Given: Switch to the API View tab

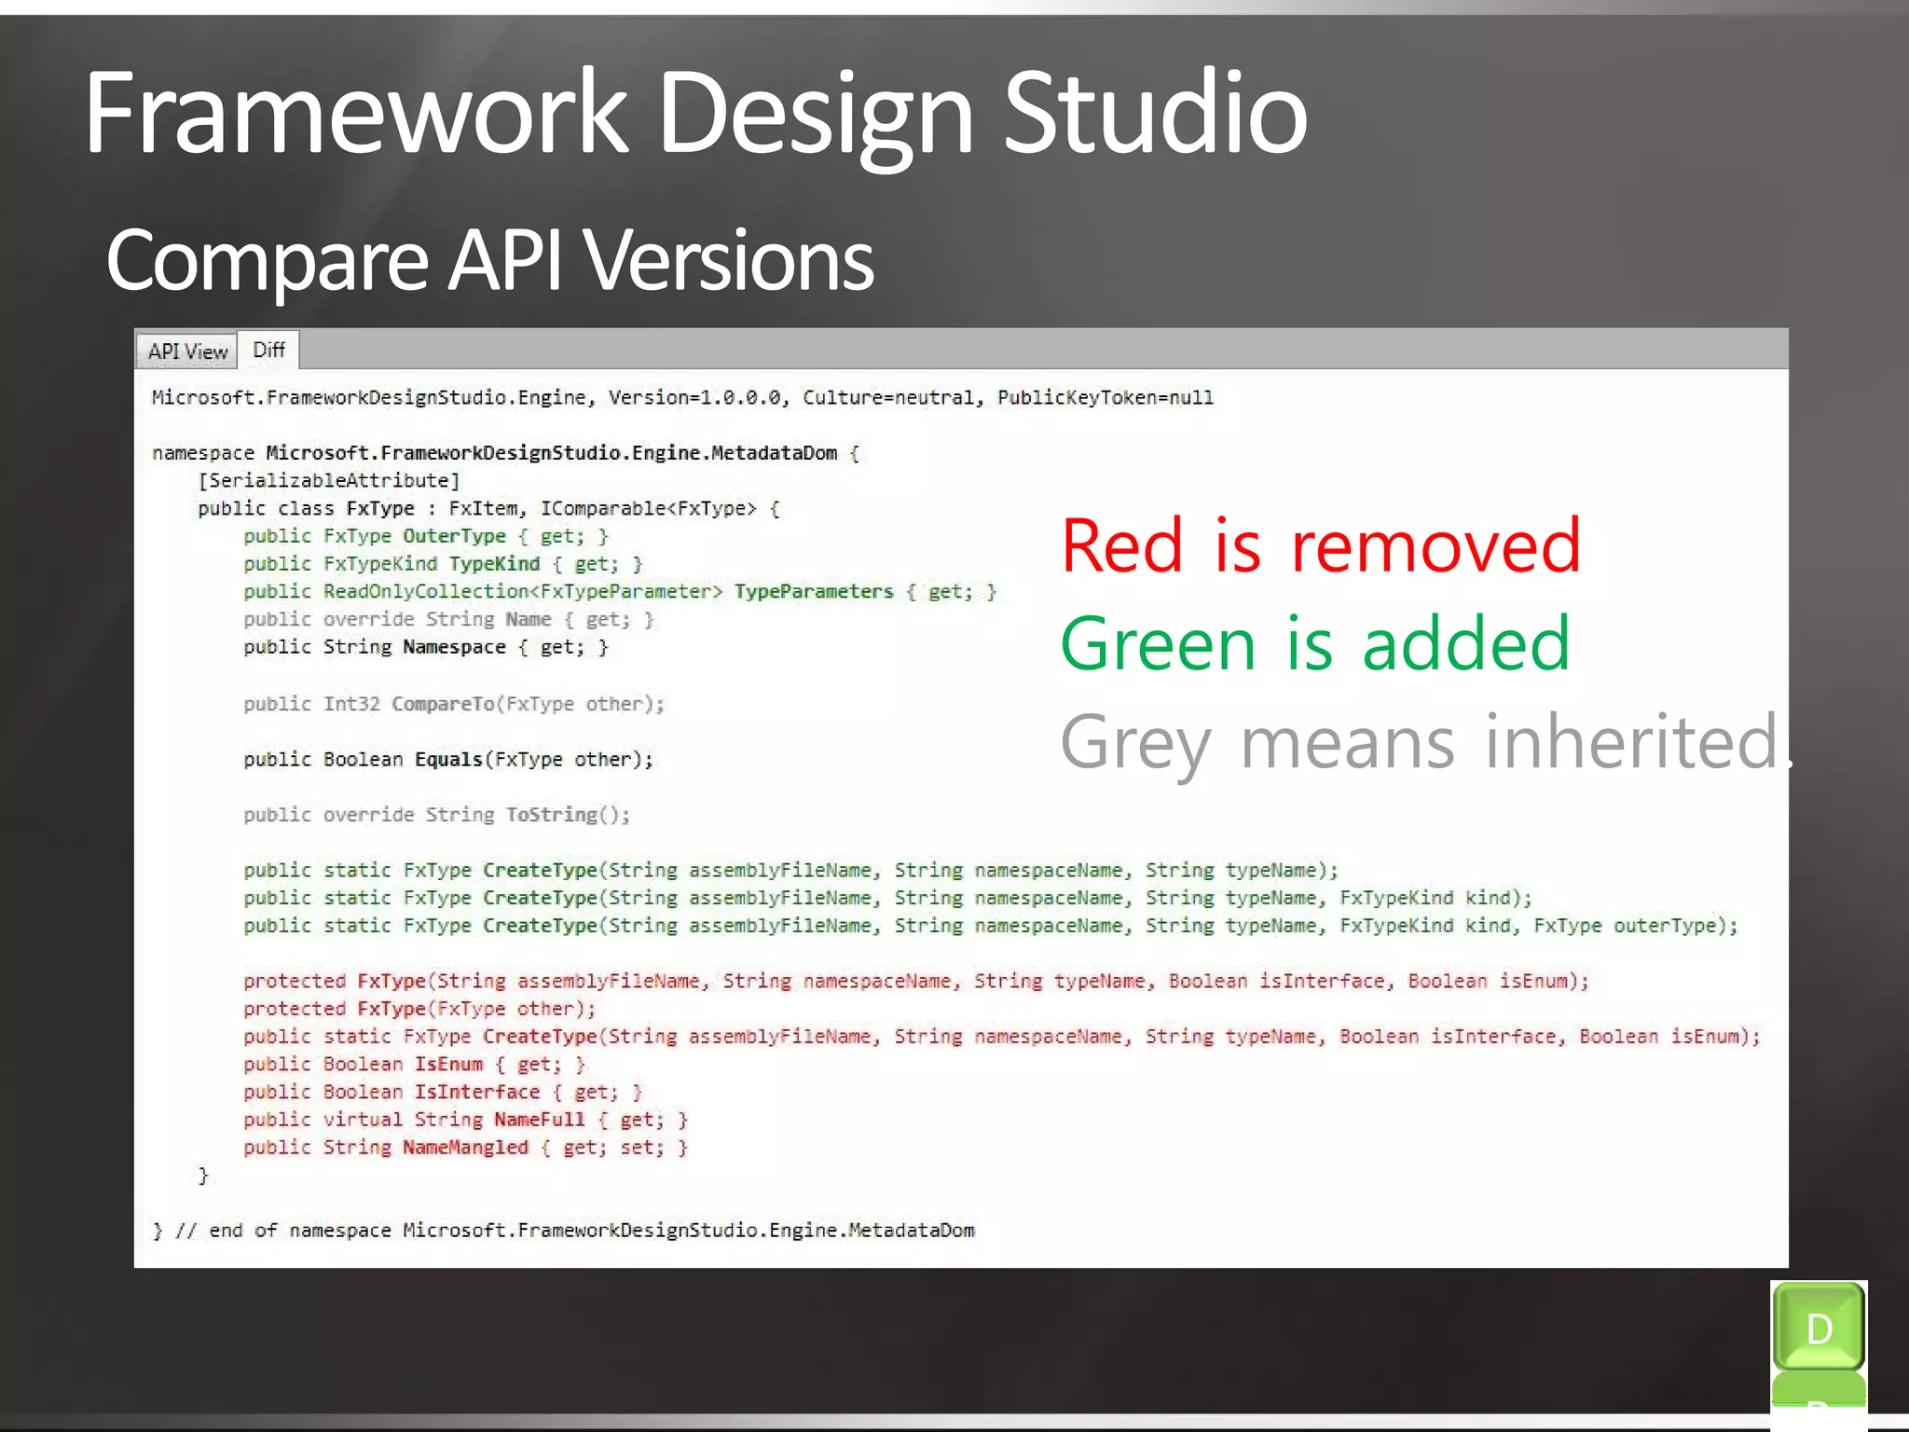Looking at the screenshot, I should tap(187, 351).
